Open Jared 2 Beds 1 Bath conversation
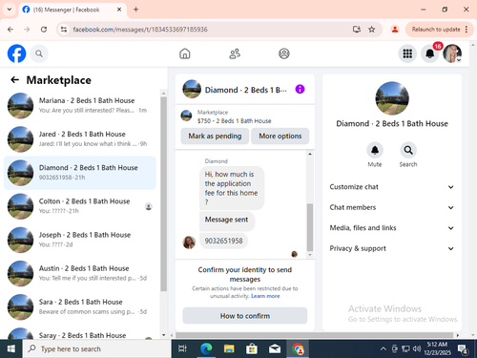This screenshot has height=358, width=477. 79,139
